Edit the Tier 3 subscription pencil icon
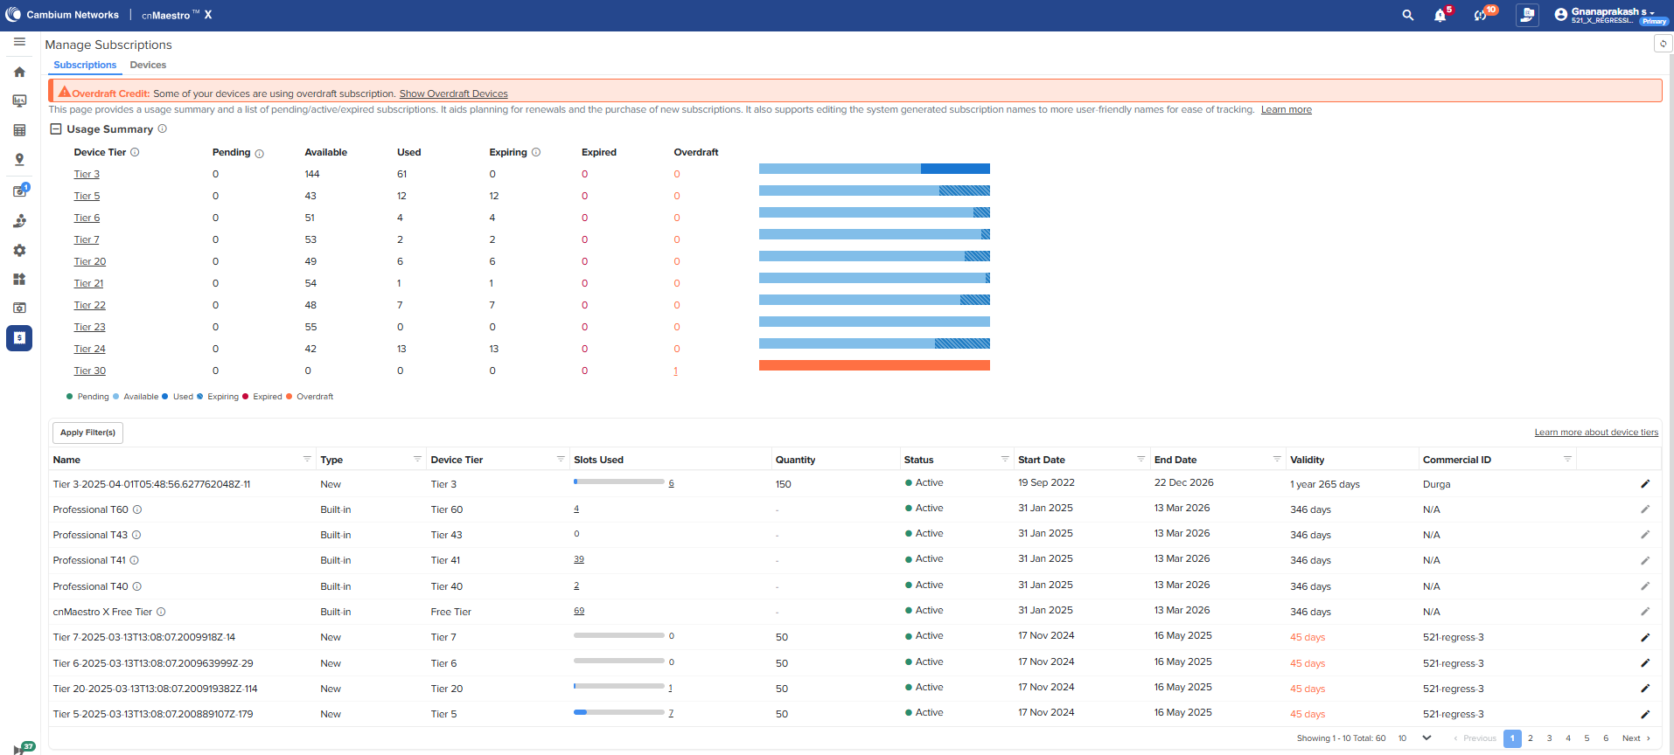Viewport: 1674px width, 755px height. (x=1644, y=484)
